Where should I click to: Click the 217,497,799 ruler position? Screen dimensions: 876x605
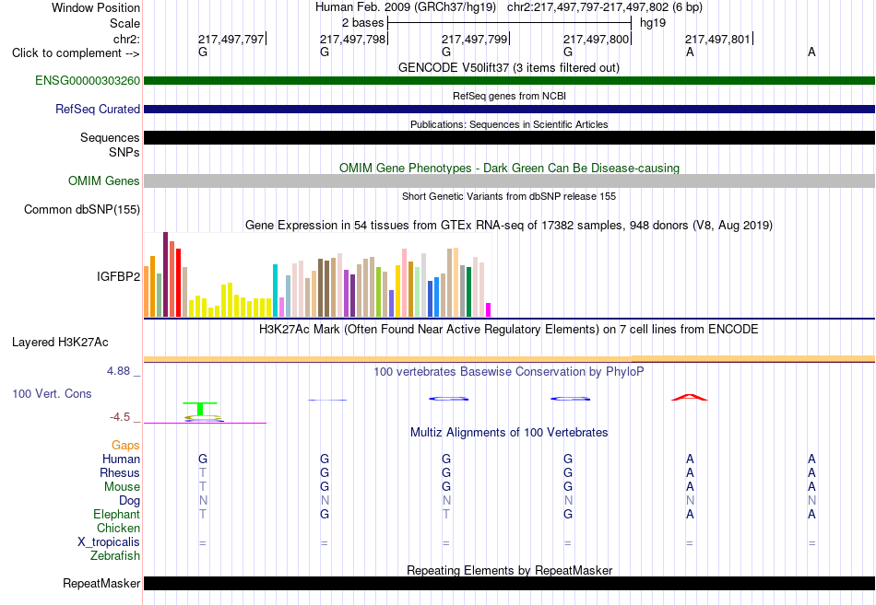pos(474,39)
